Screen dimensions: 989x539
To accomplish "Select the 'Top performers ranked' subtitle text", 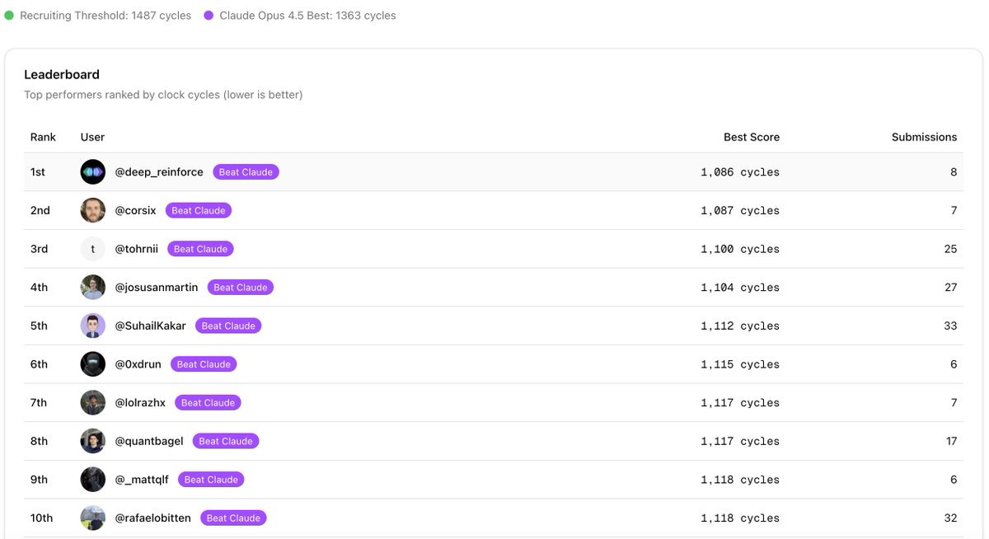I will (163, 95).
